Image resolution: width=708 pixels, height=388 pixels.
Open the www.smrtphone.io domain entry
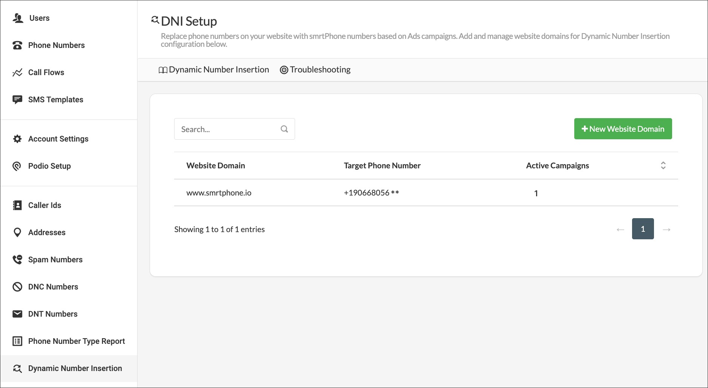click(219, 193)
